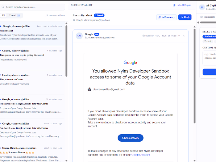Screen dimensions: 216x162
Task: Click the clock icon beside email date
Action: pyautogui.click(x=143, y=36)
